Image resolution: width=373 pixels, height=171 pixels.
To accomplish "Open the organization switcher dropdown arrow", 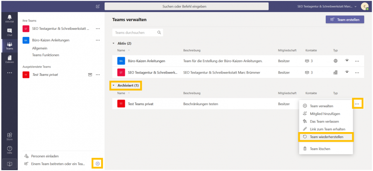I will (356, 6).
